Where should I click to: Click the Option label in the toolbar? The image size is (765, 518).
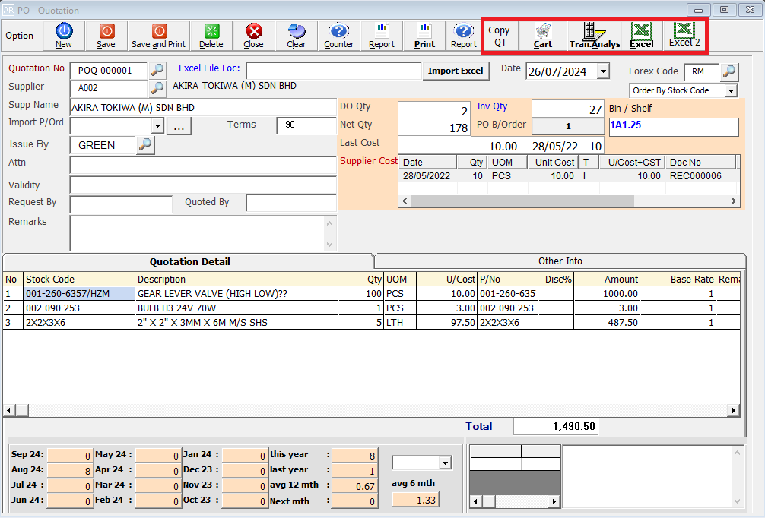pos(20,36)
